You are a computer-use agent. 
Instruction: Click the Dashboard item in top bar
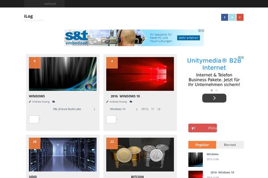coord(50,4)
